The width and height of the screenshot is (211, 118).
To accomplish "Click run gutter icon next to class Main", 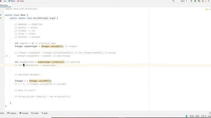I will click(1, 15).
